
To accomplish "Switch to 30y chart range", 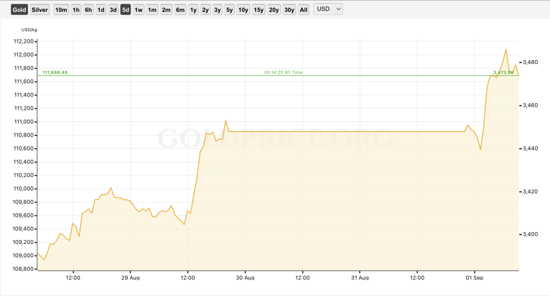I will point(289,10).
